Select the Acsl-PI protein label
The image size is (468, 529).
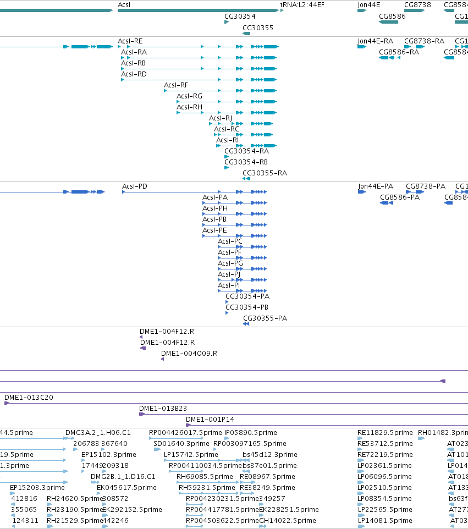pyautogui.click(x=229, y=285)
